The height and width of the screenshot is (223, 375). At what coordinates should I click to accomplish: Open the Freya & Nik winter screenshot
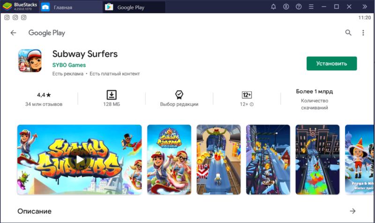[360, 159]
